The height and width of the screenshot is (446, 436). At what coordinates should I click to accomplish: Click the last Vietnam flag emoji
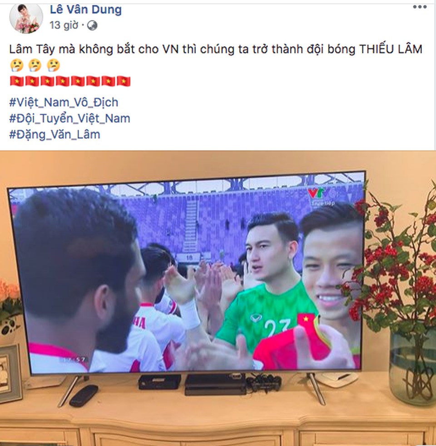click(124, 81)
